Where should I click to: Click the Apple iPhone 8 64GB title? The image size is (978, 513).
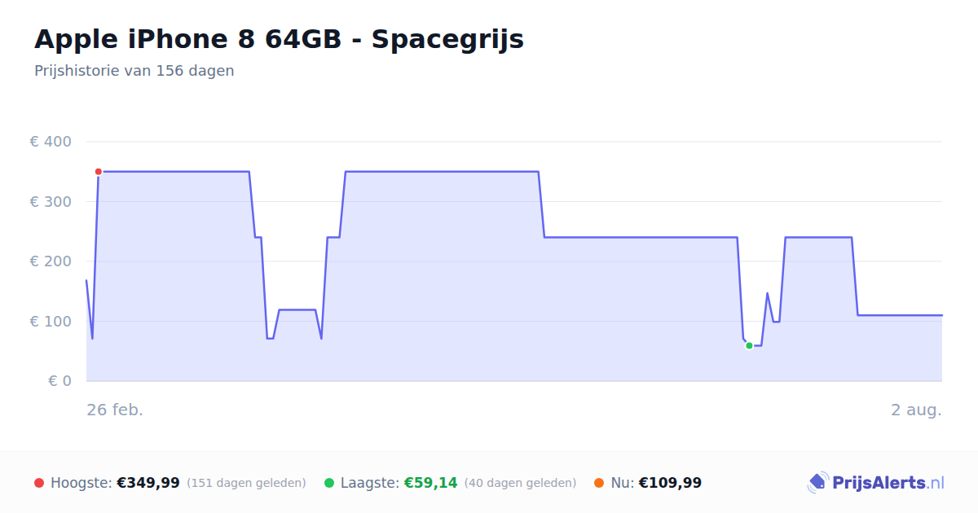click(279, 39)
